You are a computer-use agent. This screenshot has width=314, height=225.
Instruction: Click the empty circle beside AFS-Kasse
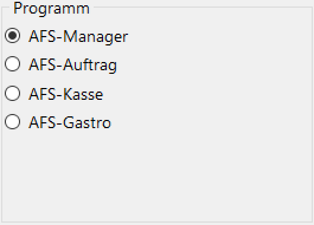12,93
